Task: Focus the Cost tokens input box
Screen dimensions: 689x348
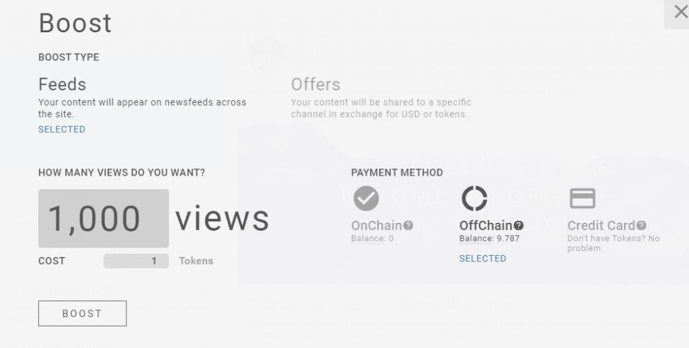Action: 136,261
